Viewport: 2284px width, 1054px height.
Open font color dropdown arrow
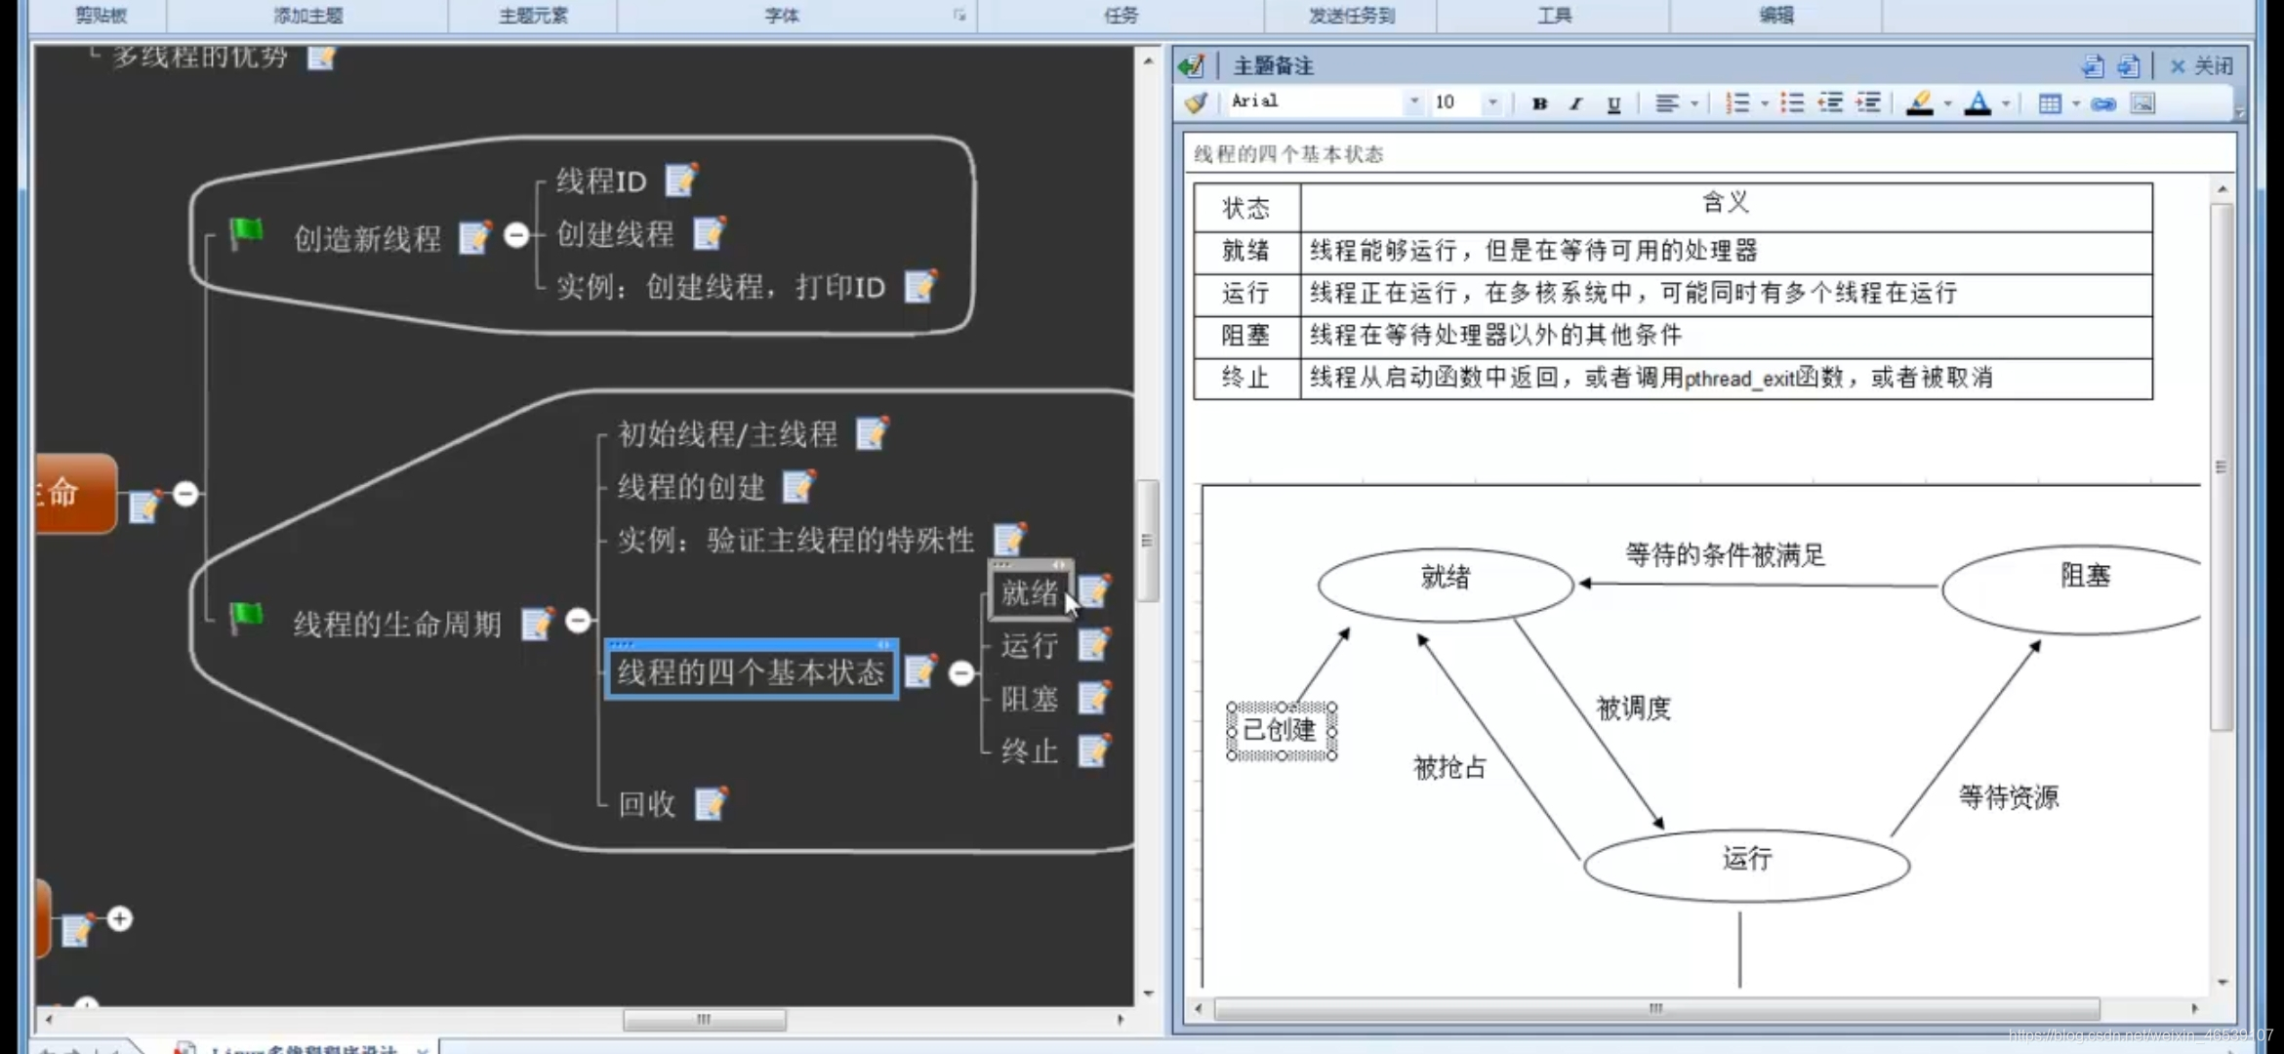point(2006,102)
